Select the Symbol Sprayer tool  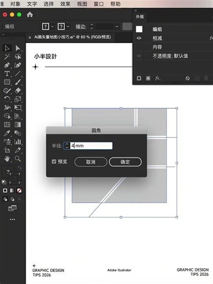pyautogui.click(x=7, y=141)
